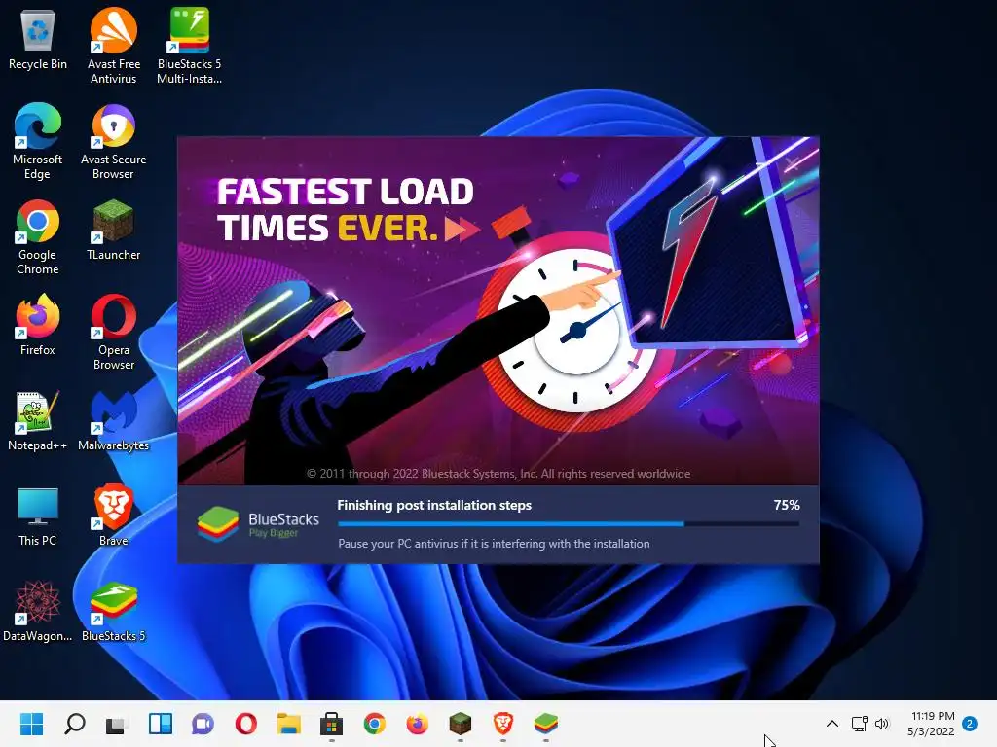Switch to BlueStacks installer on taskbar
The width and height of the screenshot is (997, 747).
545,724
